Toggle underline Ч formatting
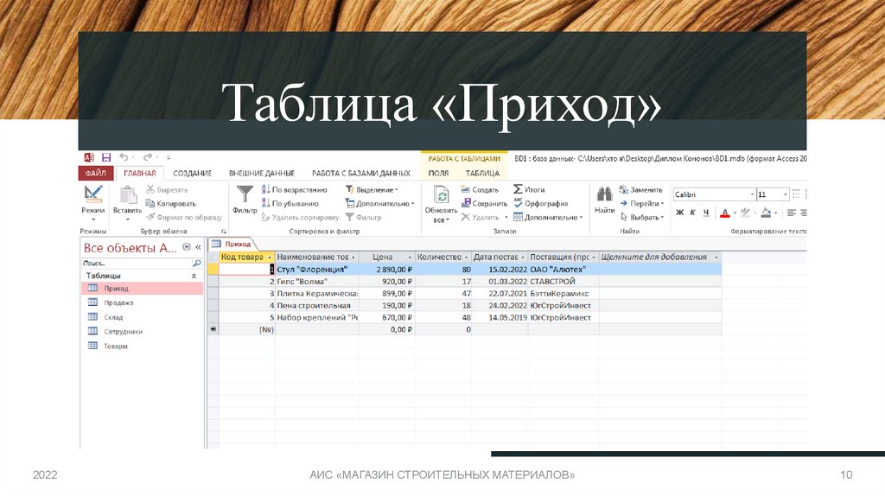 coord(705,213)
